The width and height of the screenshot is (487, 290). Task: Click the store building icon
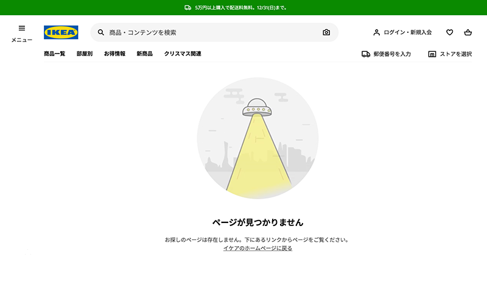click(432, 54)
